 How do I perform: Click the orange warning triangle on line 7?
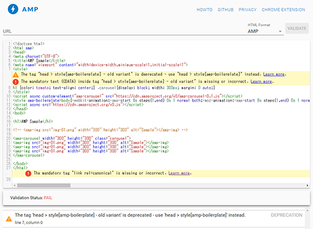pyautogui.click(x=16, y=75)
